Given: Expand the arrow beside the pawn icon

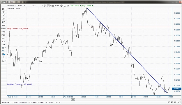Looking at the screenshot, I should click(x=5, y=9).
